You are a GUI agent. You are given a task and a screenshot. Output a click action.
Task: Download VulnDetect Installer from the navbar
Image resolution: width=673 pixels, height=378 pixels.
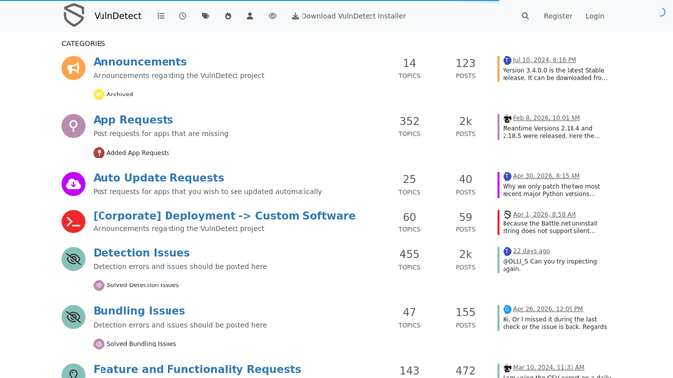point(349,16)
